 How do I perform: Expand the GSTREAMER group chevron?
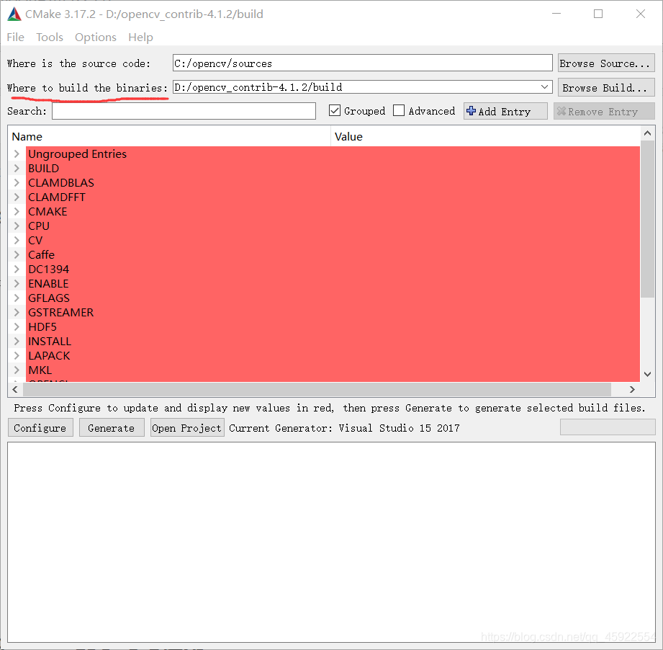coord(17,312)
